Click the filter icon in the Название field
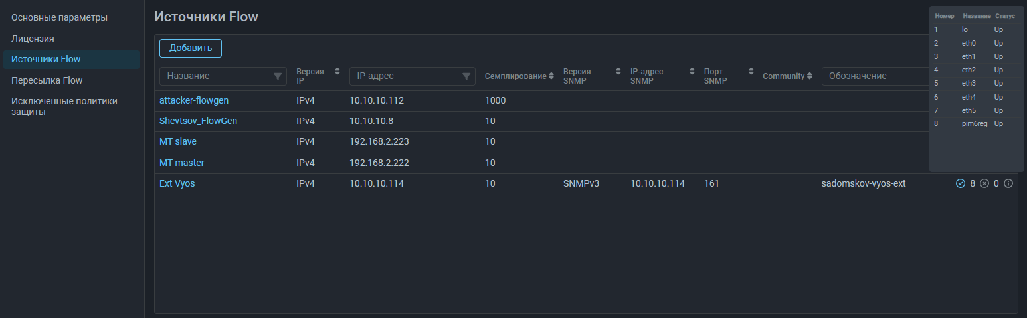 (278, 76)
